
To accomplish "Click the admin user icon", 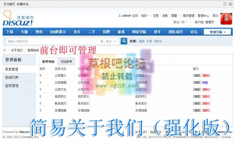I will pos(120,15).
